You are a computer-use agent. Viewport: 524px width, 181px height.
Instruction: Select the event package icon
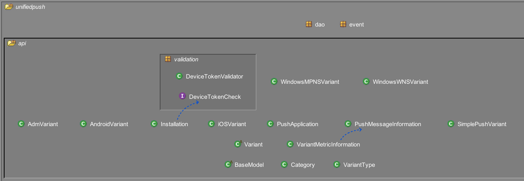click(x=343, y=24)
